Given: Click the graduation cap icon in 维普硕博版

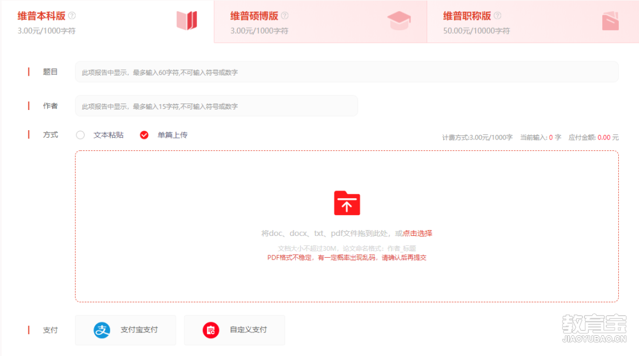Looking at the screenshot, I should pyautogui.click(x=399, y=20).
